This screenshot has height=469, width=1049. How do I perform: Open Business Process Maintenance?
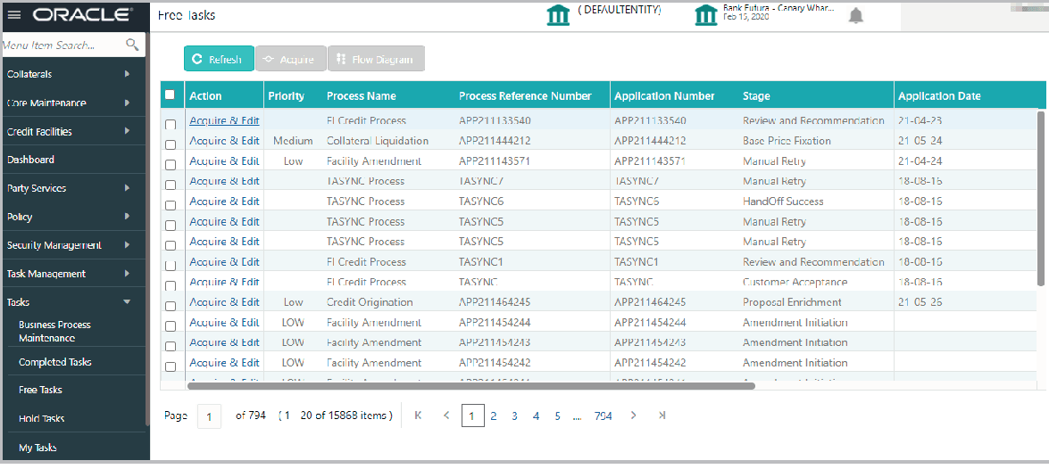coord(54,332)
